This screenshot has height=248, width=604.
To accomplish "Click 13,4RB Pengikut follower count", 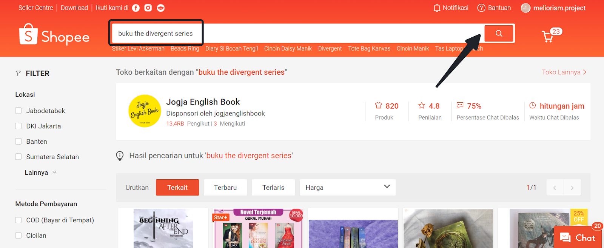I will 188,124.
